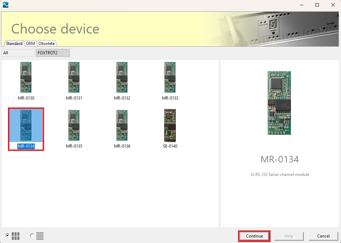Click the Cancel button

[323, 236]
